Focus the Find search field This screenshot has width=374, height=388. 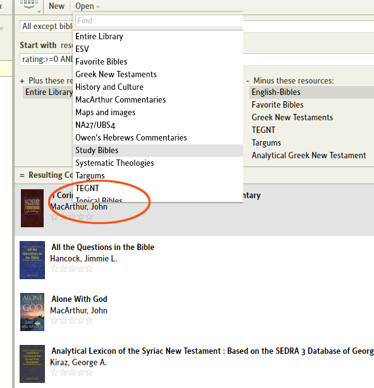159,20
